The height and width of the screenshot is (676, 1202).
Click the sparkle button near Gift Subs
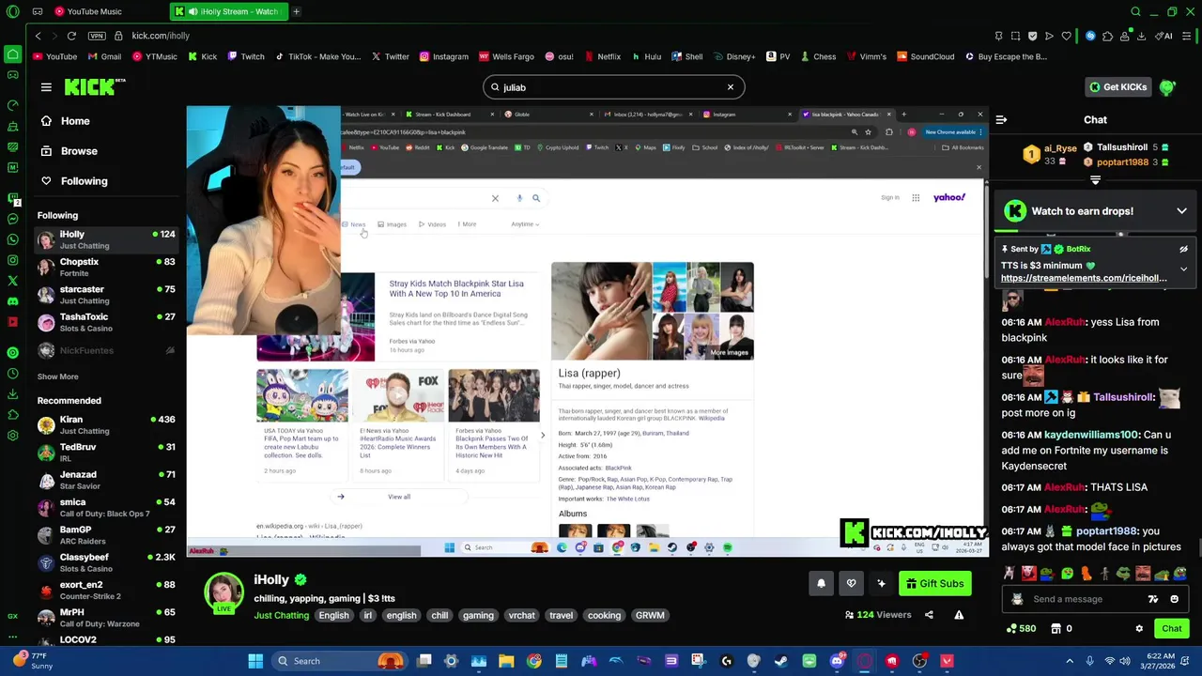[881, 584]
